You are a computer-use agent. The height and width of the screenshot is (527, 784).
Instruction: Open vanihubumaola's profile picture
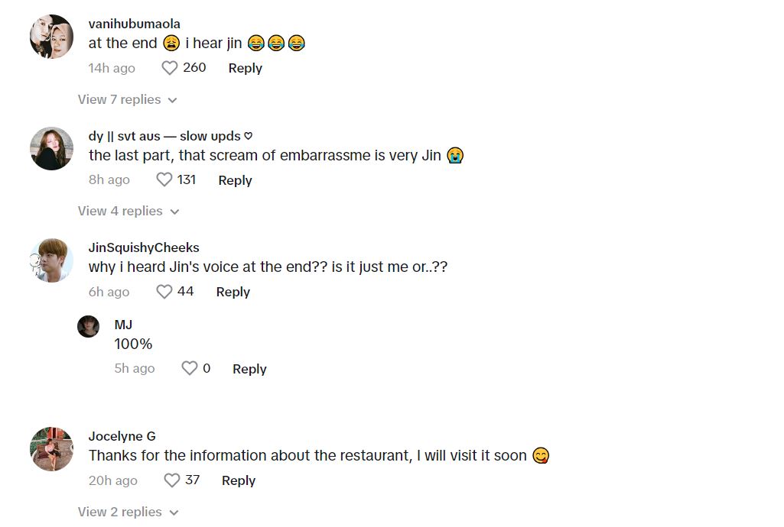51,37
